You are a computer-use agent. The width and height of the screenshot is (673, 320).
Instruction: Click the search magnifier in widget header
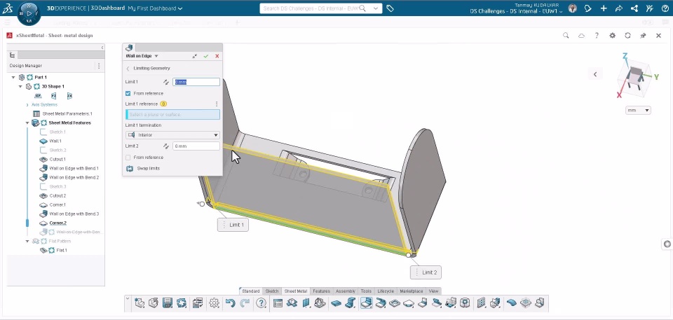tap(566, 36)
